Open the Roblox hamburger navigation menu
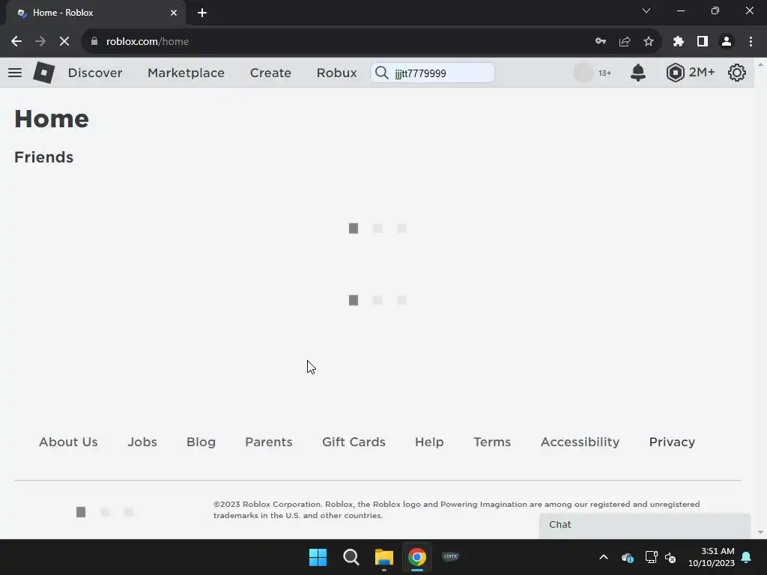 (x=15, y=73)
